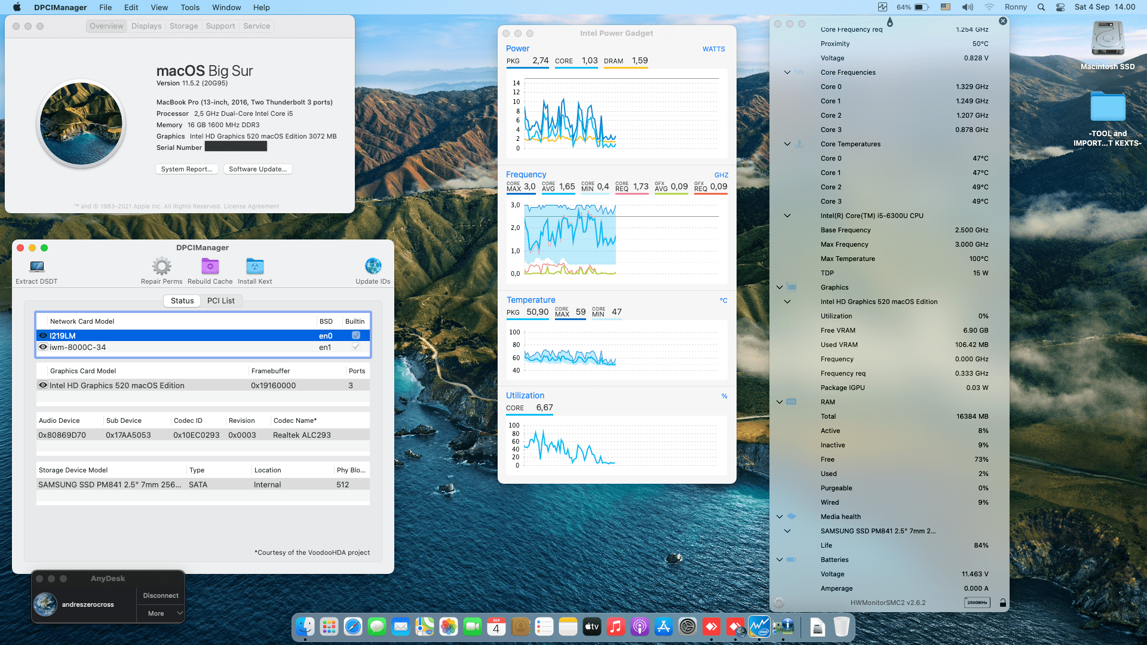Image resolution: width=1147 pixels, height=645 pixels.
Task: Open HWMonitorSMC2 settings gear icon
Action: click(778, 603)
